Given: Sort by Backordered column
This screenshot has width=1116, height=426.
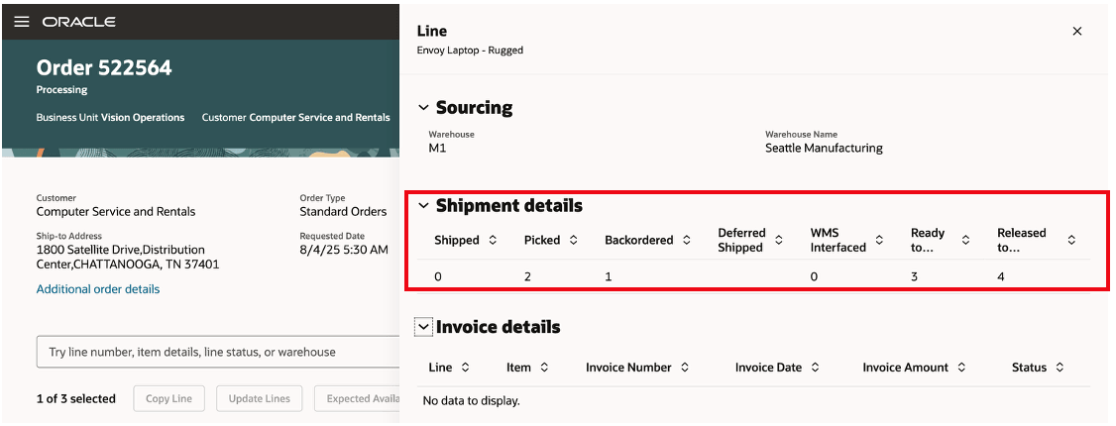Looking at the screenshot, I should [x=686, y=241].
